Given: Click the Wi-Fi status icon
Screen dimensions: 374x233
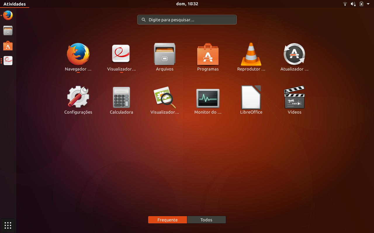Looking at the screenshot, I should pyautogui.click(x=345, y=4).
